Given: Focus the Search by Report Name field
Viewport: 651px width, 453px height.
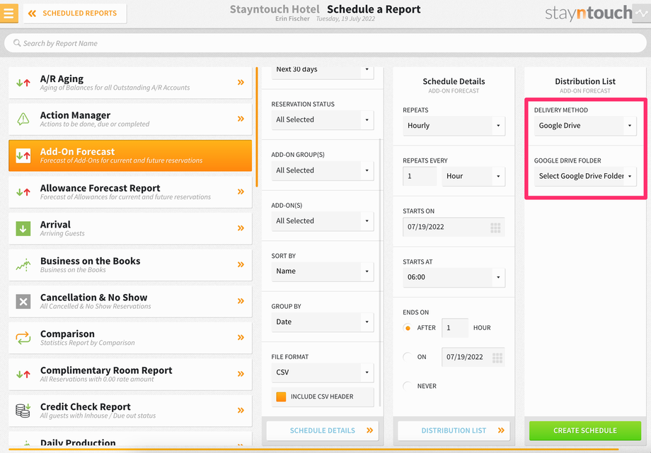Looking at the screenshot, I should click(x=325, y=43).
